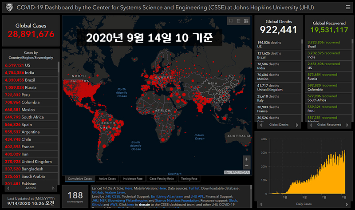Open the Mobile Version 'Here' link
Viewport: 355px width, 210px height.
(x=162, y=188)
